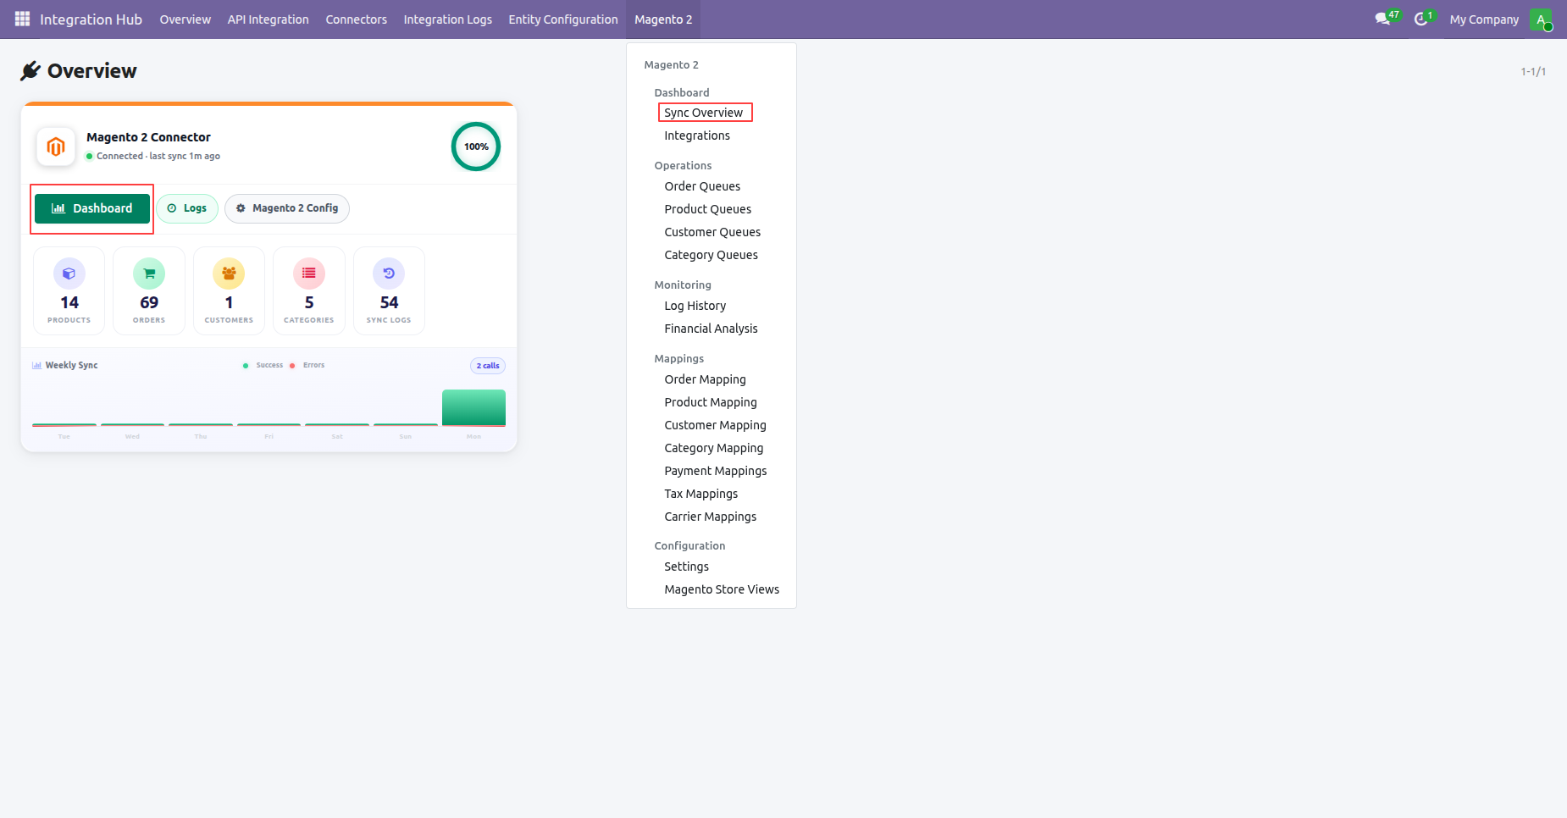Click the Orders cart icon
Viewport: 1567px width, 818px height.
click(149, 274)
